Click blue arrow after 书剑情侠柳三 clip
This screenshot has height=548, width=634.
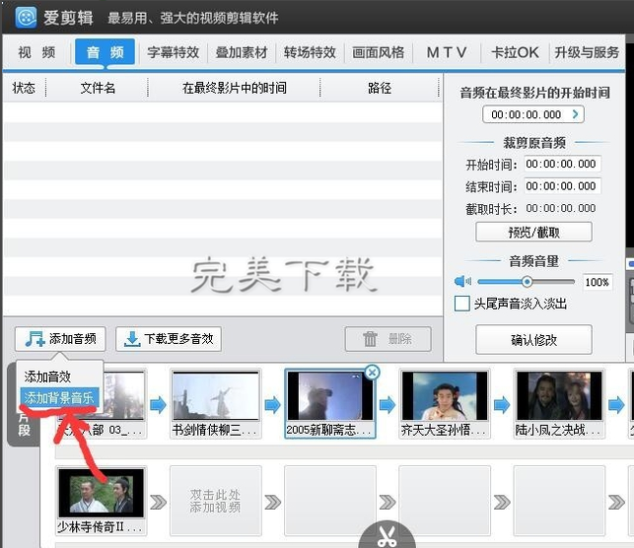[x=272, y=404]
